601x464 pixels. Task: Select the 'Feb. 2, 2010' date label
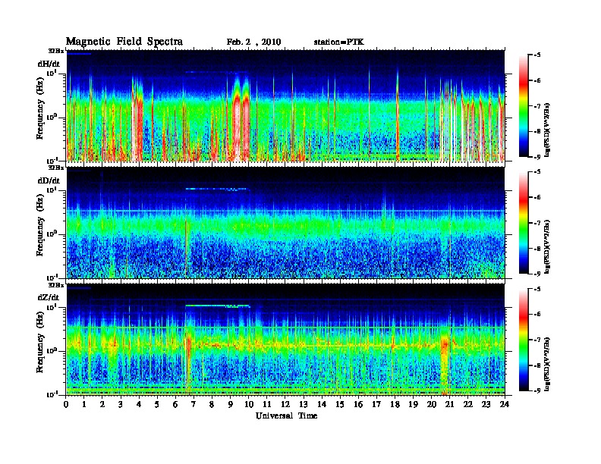[x=253, y=42]
